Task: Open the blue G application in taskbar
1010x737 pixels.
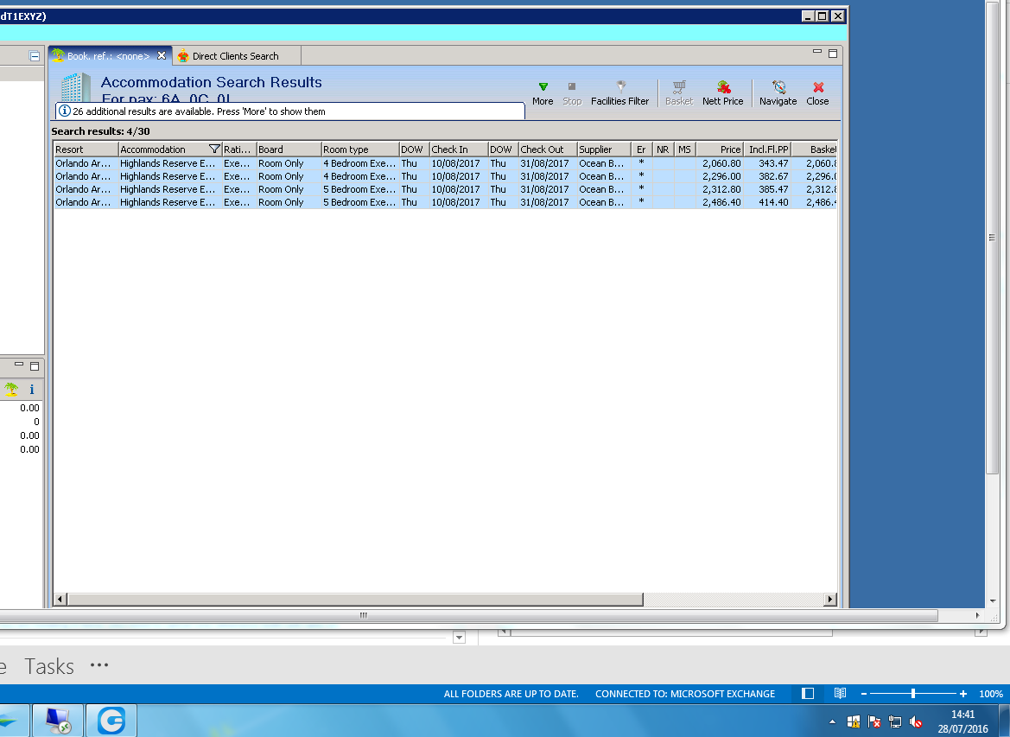Action: click(111, 721)
